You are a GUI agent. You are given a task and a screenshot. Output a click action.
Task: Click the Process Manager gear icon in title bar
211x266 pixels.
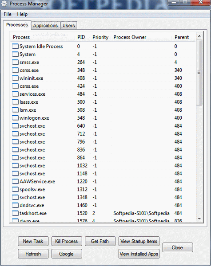click(4, 4)
